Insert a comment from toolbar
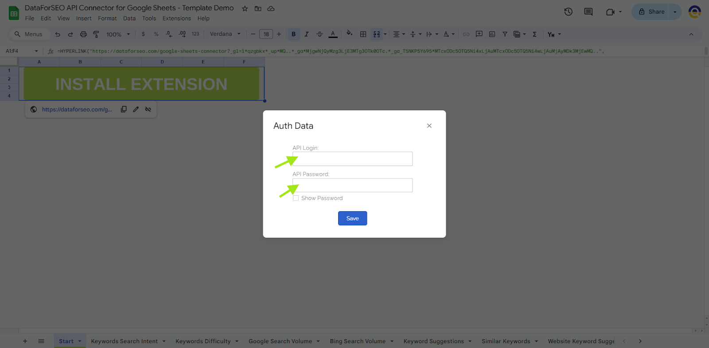 point(479,34)
